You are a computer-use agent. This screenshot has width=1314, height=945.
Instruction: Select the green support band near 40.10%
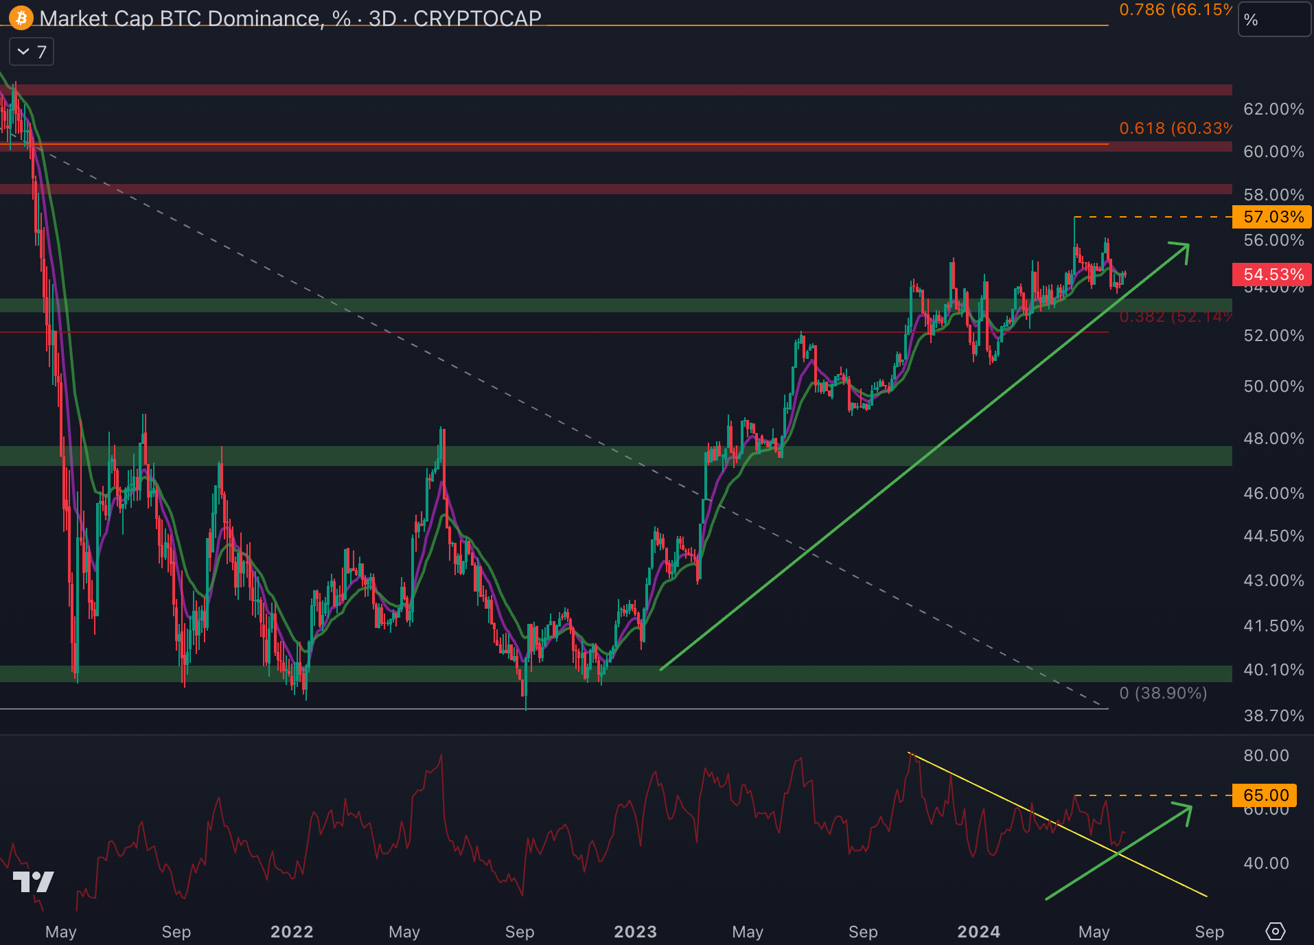[412, 673]
